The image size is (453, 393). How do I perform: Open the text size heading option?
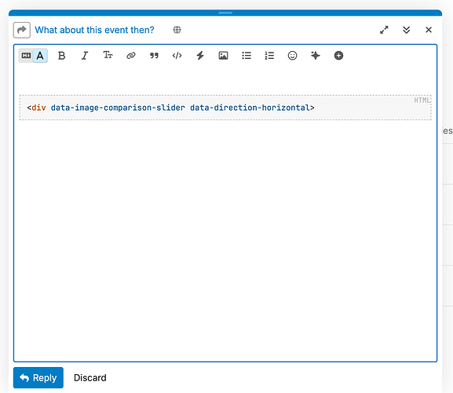[x=108, y=56]
